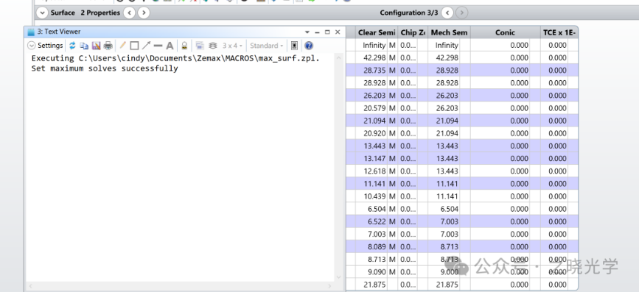Select the text annotation A tool

(x=170, y=46)
